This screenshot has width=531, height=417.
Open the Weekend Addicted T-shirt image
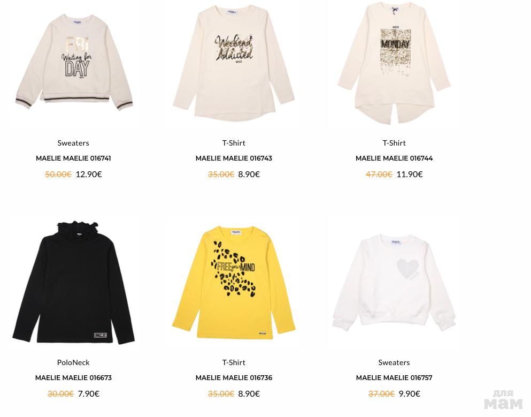pos(234,63)
